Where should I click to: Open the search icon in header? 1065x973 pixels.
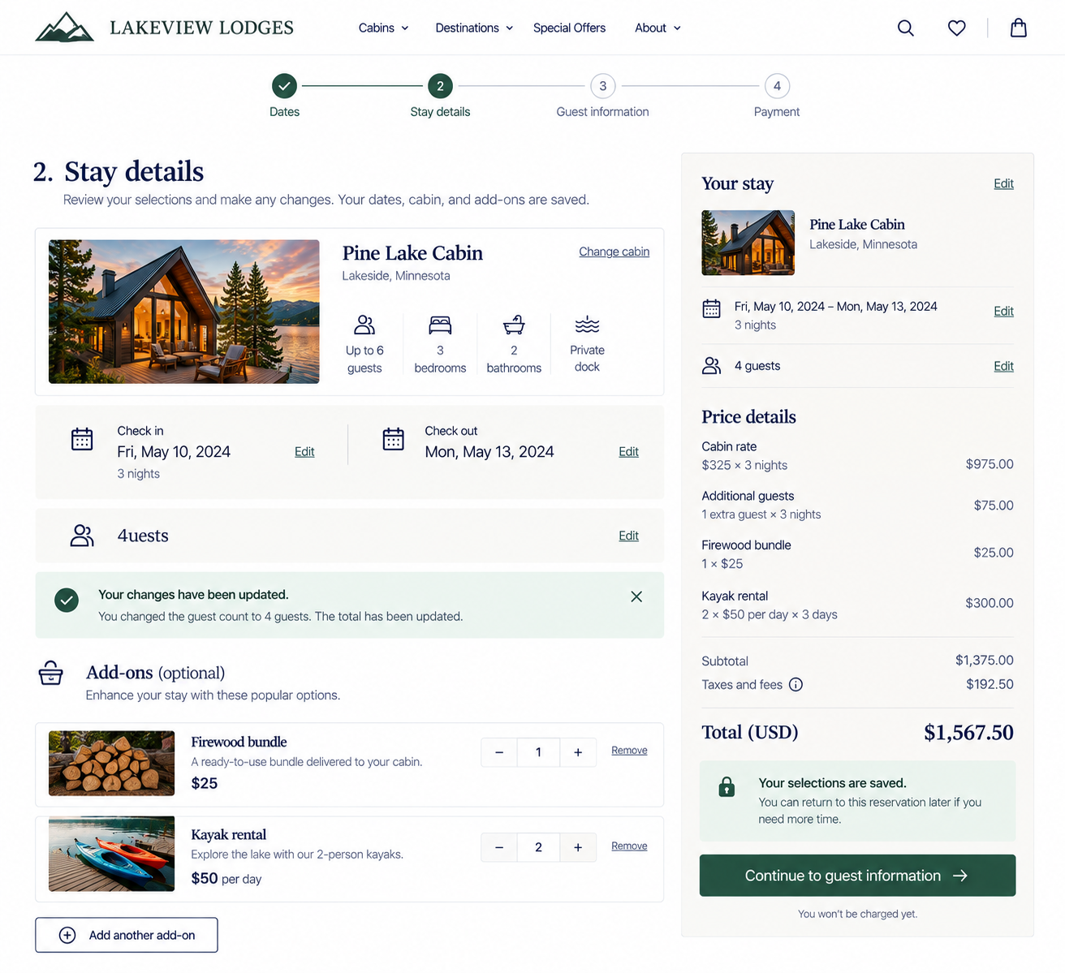tap(906, 28)
